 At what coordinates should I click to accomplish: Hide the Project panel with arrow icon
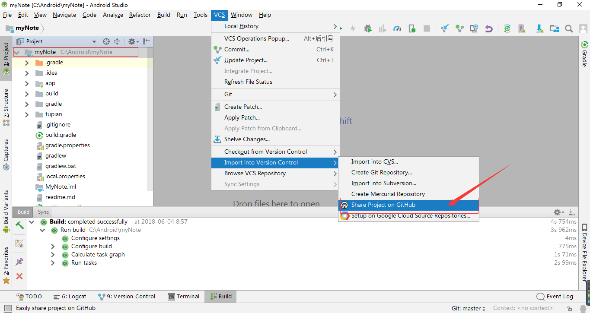point(147,41)
